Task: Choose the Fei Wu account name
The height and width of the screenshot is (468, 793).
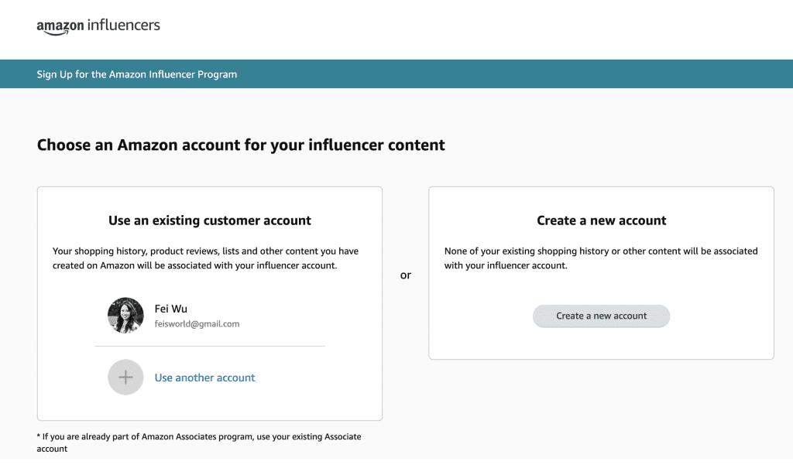Action: 171,309
